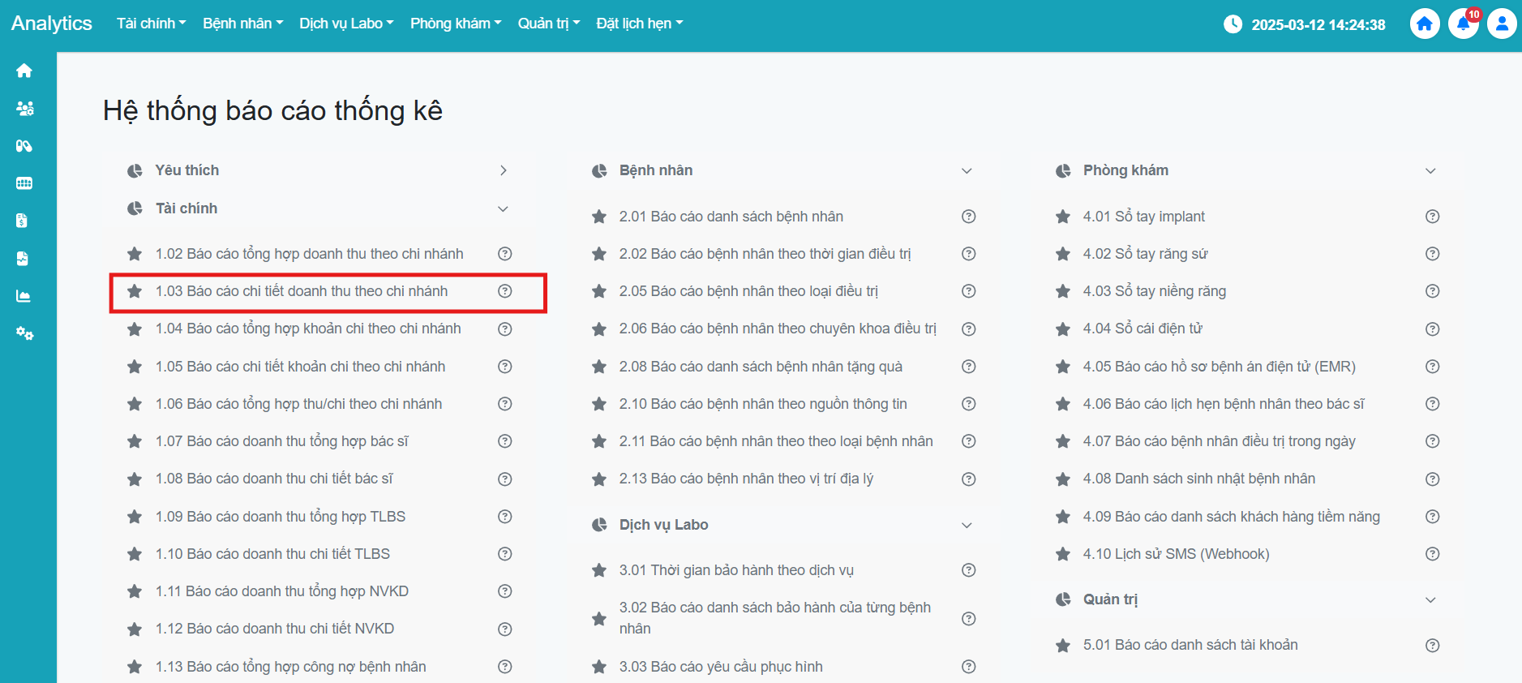Click the home icon in left sidebar
The height and width of the screenshot is (683, 1522).
pyautogui.click(x=24, y=71)
